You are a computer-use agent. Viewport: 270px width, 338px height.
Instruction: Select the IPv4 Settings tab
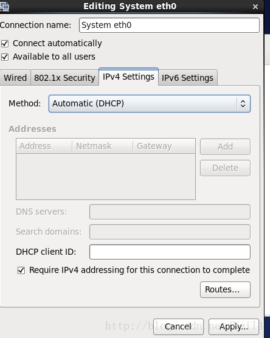click(128, 77)
